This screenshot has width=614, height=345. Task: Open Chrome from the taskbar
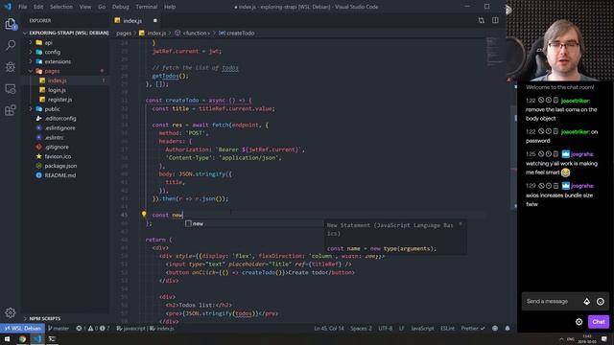point(22,338)
